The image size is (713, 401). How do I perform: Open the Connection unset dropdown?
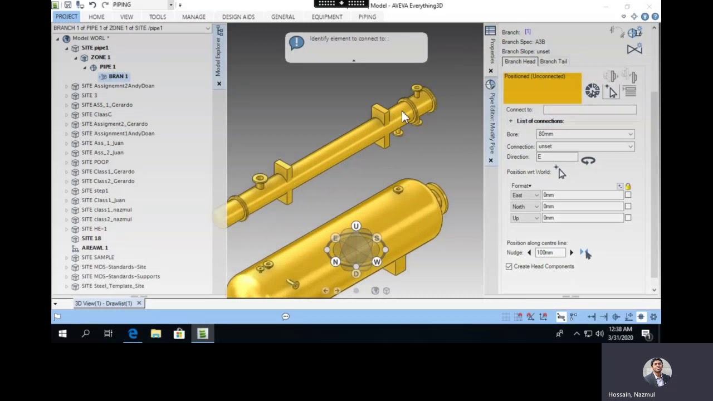point(585,146)
